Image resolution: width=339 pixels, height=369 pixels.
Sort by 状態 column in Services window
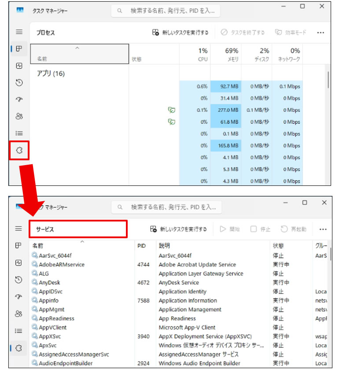[x=291, y=246]
